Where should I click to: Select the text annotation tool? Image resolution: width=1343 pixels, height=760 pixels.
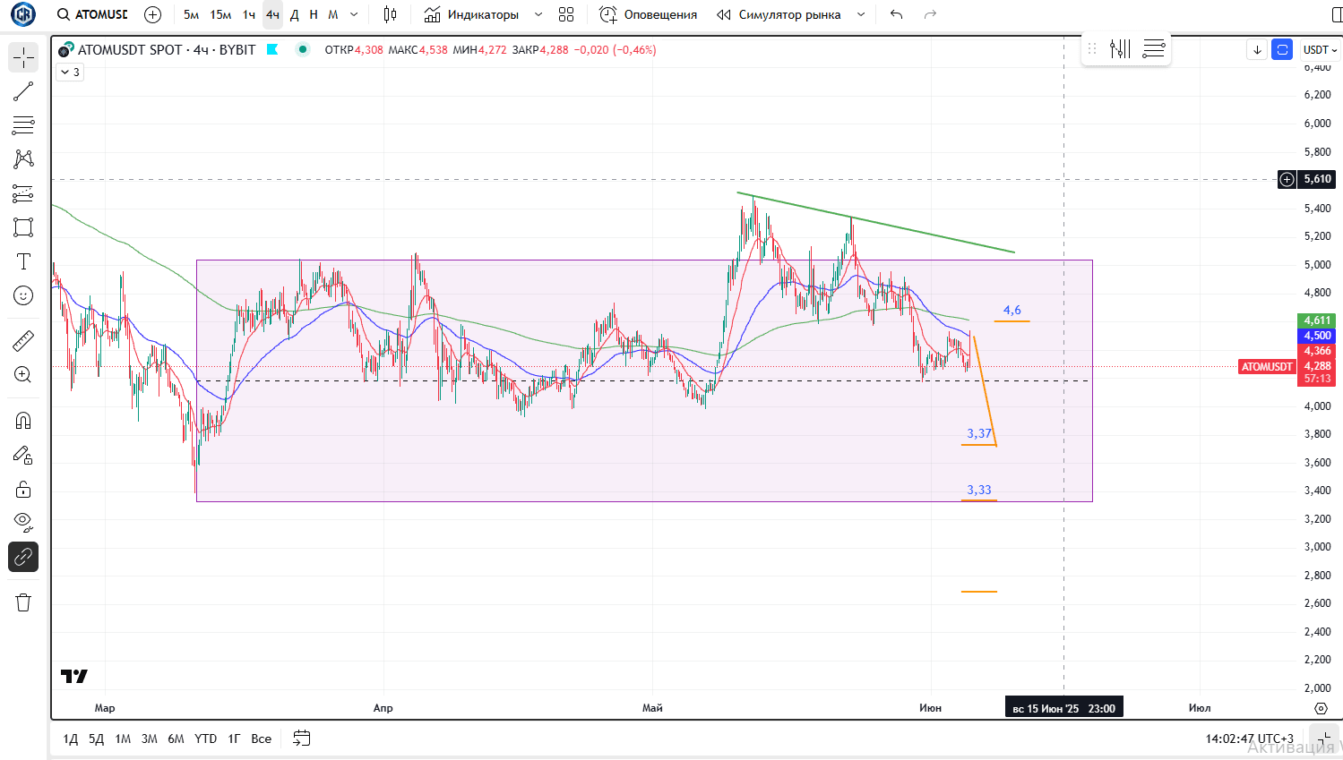(x=23, y=261)
